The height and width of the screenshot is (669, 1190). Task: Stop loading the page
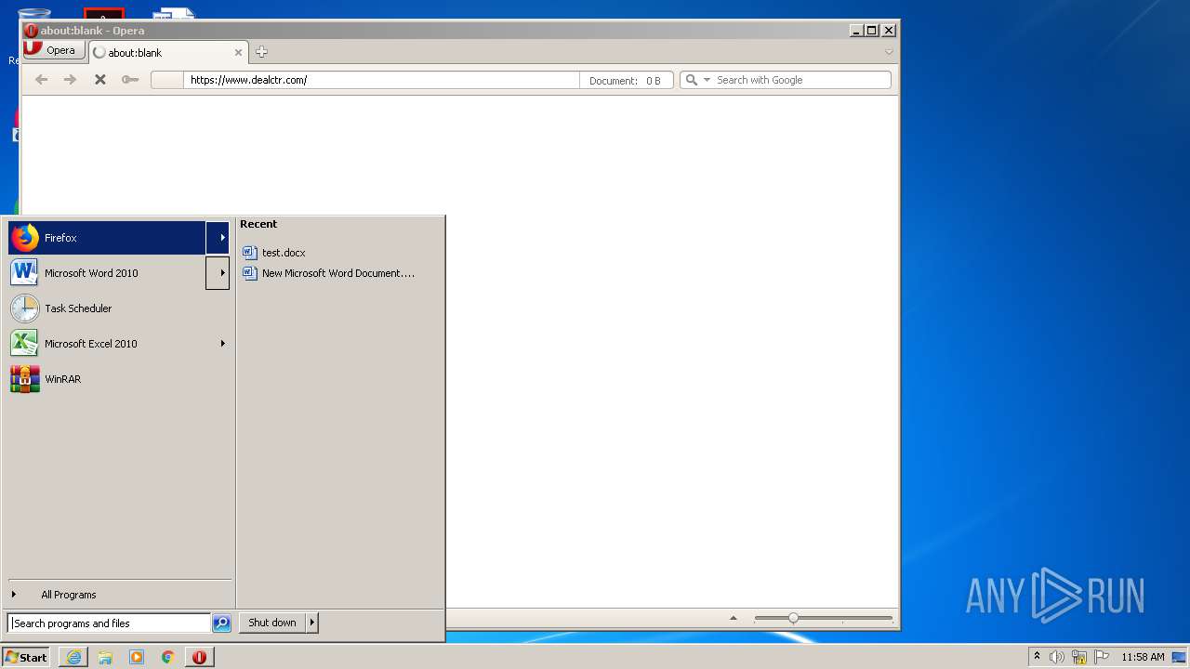(x=99, y=80)
